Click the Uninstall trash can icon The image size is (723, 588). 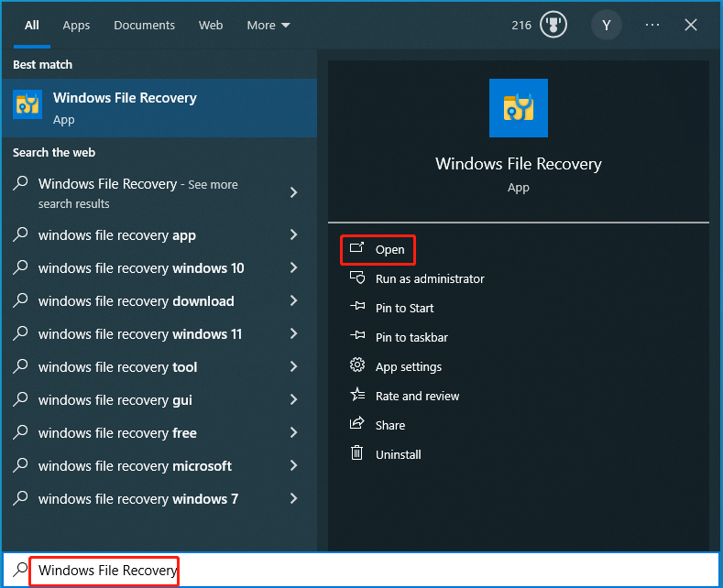(x=357, y=453)
